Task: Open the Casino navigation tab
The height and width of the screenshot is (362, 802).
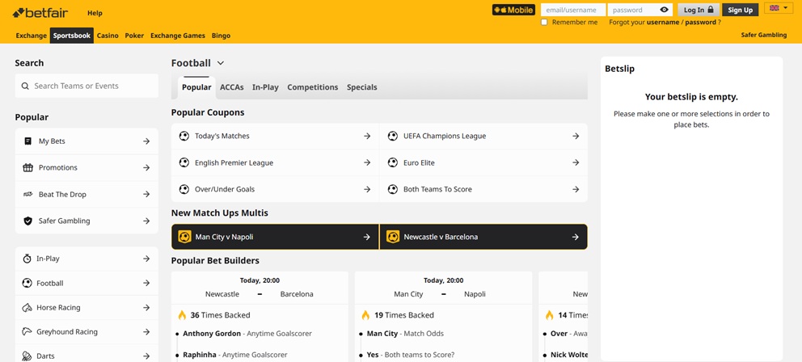Action: click(108, 36)
